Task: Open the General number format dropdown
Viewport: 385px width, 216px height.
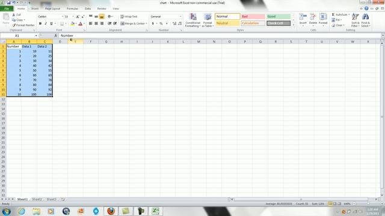Action: 180,16
